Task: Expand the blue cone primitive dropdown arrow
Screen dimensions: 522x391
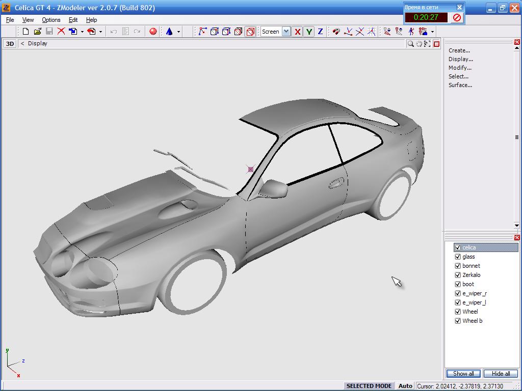Action: click(178, 32)
